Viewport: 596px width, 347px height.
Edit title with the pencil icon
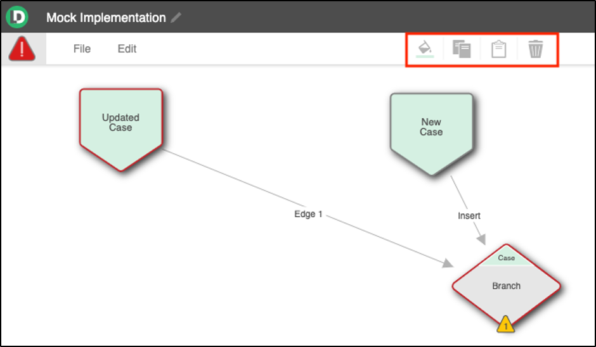[176, 18]
